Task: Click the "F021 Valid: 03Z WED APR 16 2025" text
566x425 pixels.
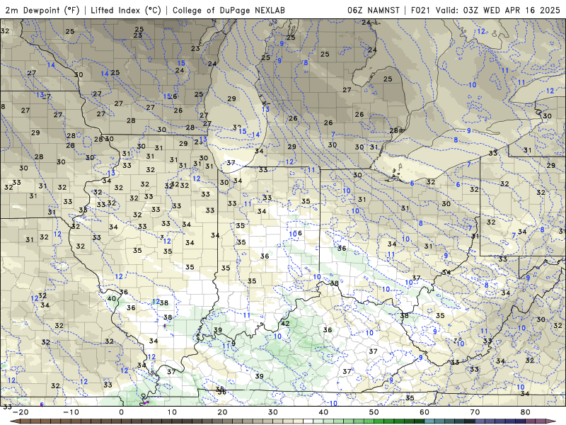Action: coord(485,10)
